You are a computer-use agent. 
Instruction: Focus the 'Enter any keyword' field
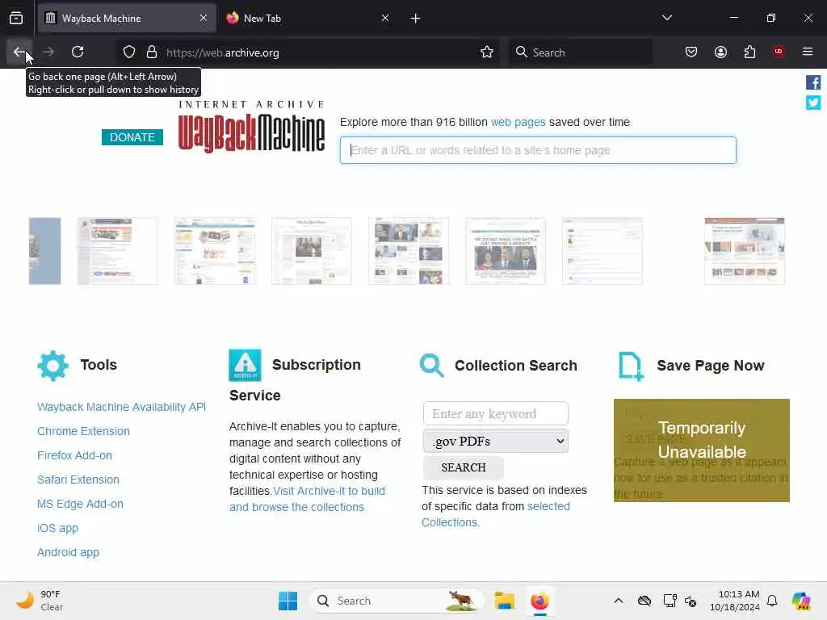495,413
